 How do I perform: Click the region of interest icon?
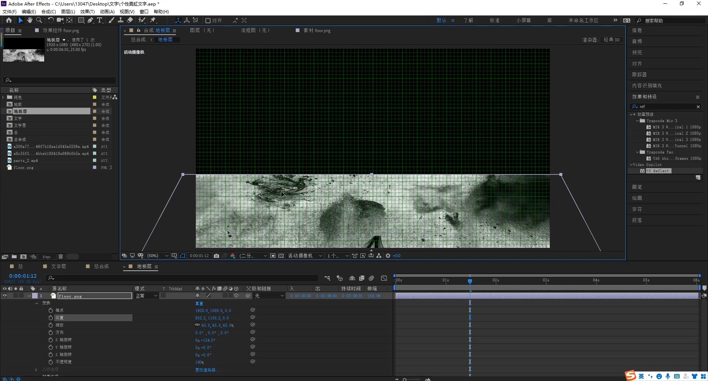click(x=273, y=256)
